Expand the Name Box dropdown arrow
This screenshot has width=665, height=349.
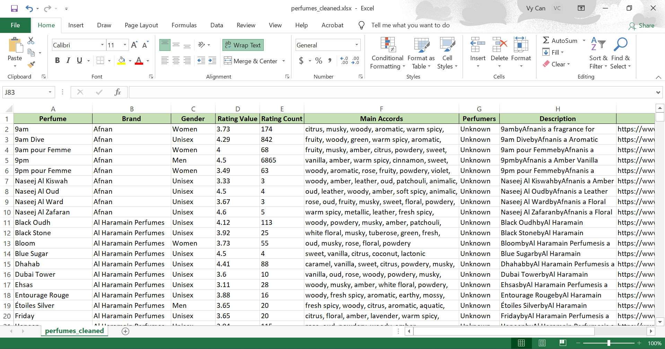pyautogui.click(x=50, y=92)
